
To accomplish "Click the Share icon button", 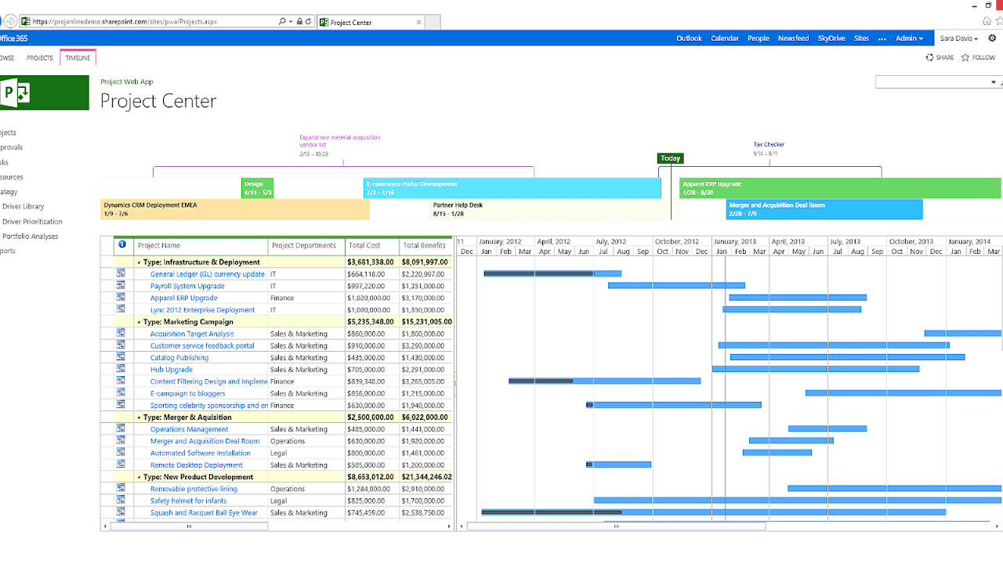I will [930, 57].
